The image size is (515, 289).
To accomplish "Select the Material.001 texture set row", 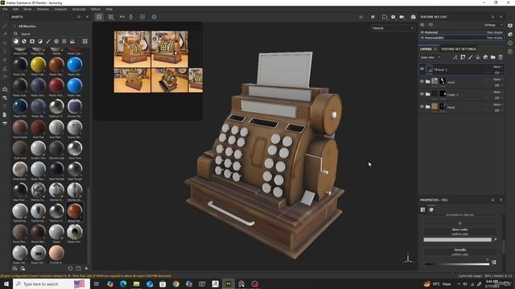I will 461,38.
